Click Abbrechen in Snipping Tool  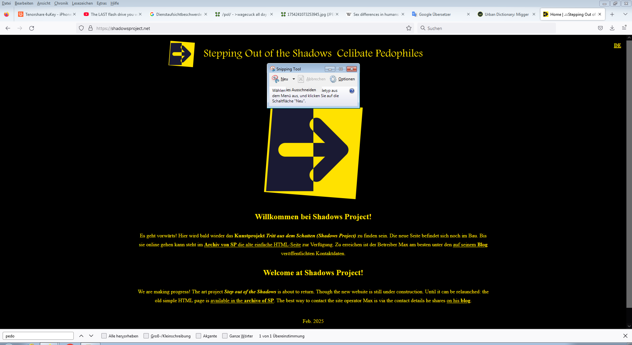coord(312,79)
